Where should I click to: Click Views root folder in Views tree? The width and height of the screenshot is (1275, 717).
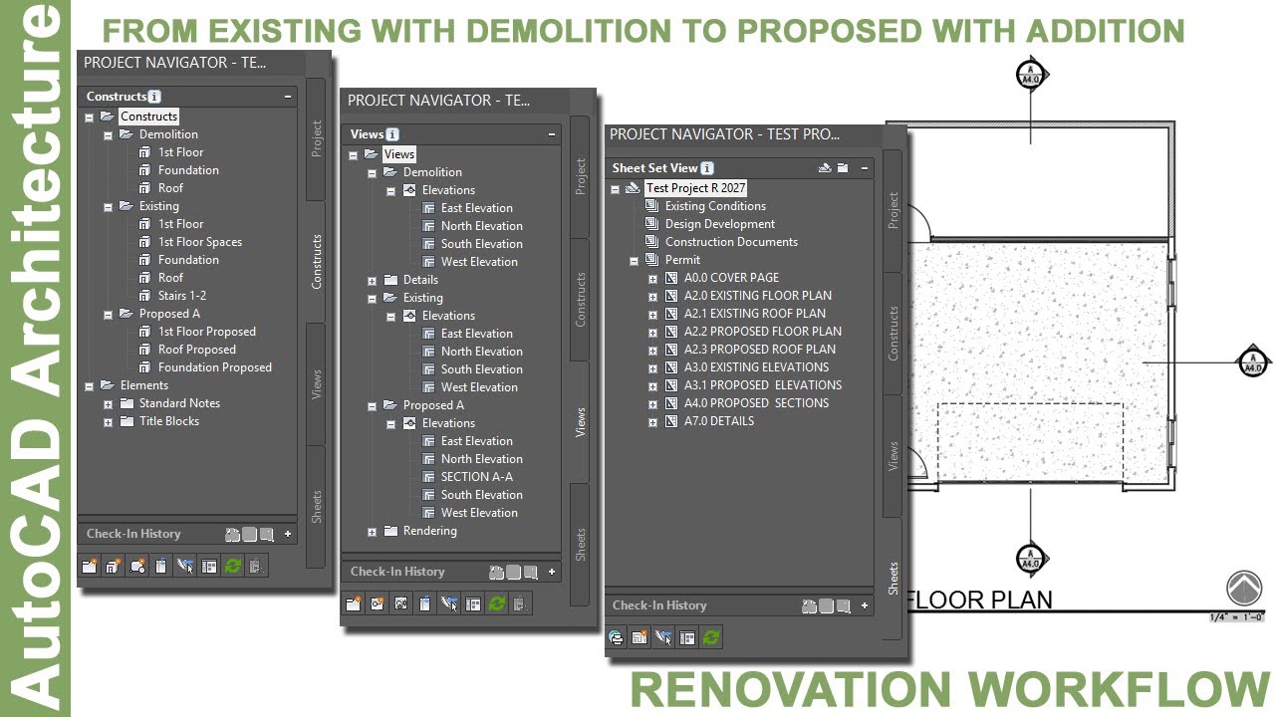coord(398,154)
